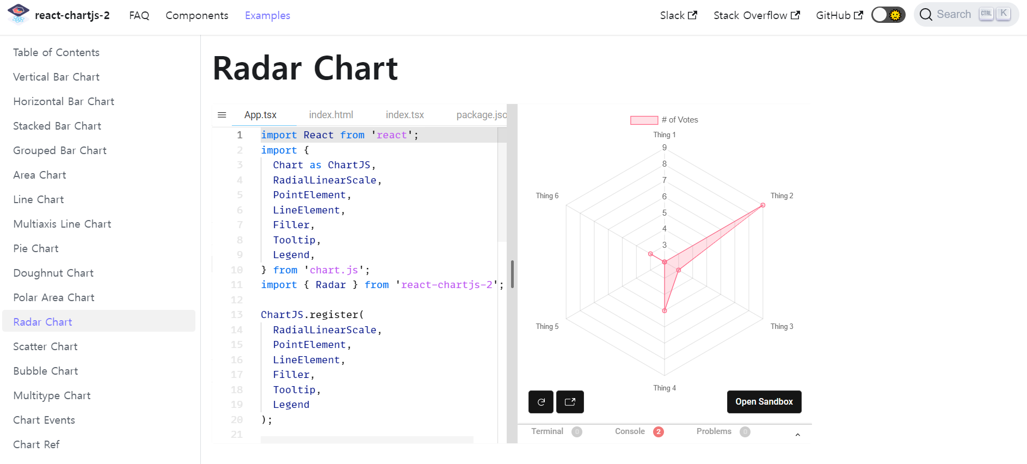Click the 'Thing 1' axis label
The image size is (1027, 464).
(x=665, y=135)
